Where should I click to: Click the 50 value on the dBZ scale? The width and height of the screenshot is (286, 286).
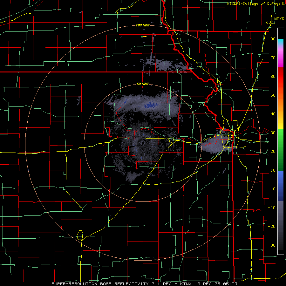[x=273, y=95]
